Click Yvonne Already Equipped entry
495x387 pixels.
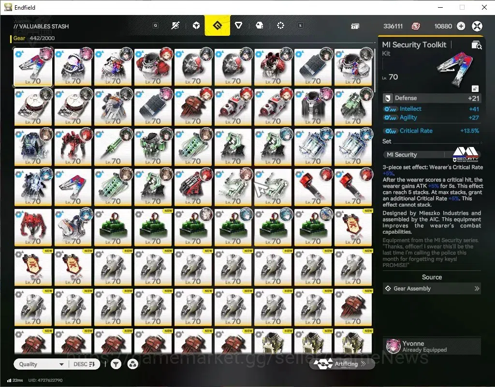(432, 346)
